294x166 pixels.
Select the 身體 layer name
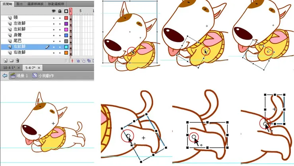coord(17,35)
